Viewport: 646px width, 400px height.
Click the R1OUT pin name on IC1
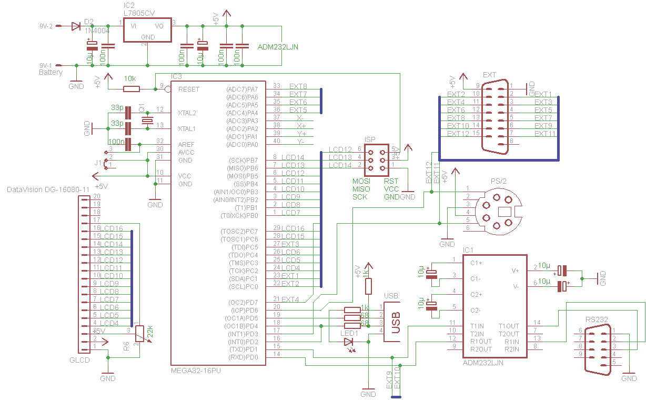(x=481, y=342)
